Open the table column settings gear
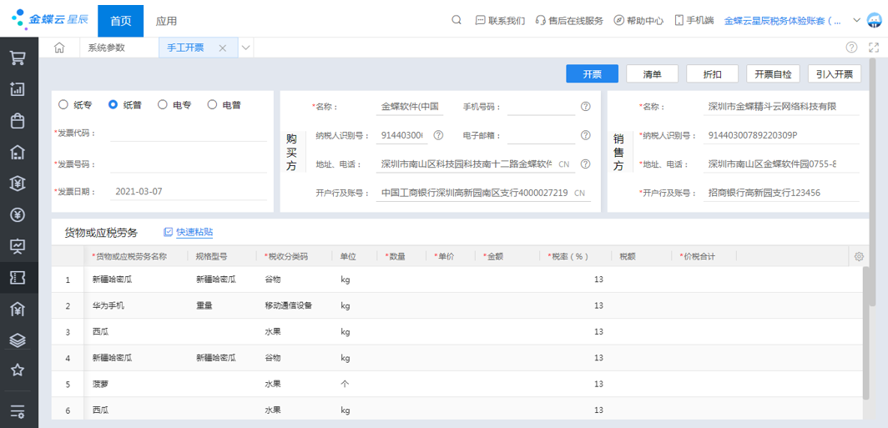The height and width of the screenshot is (428, 888). click(859, 256)
